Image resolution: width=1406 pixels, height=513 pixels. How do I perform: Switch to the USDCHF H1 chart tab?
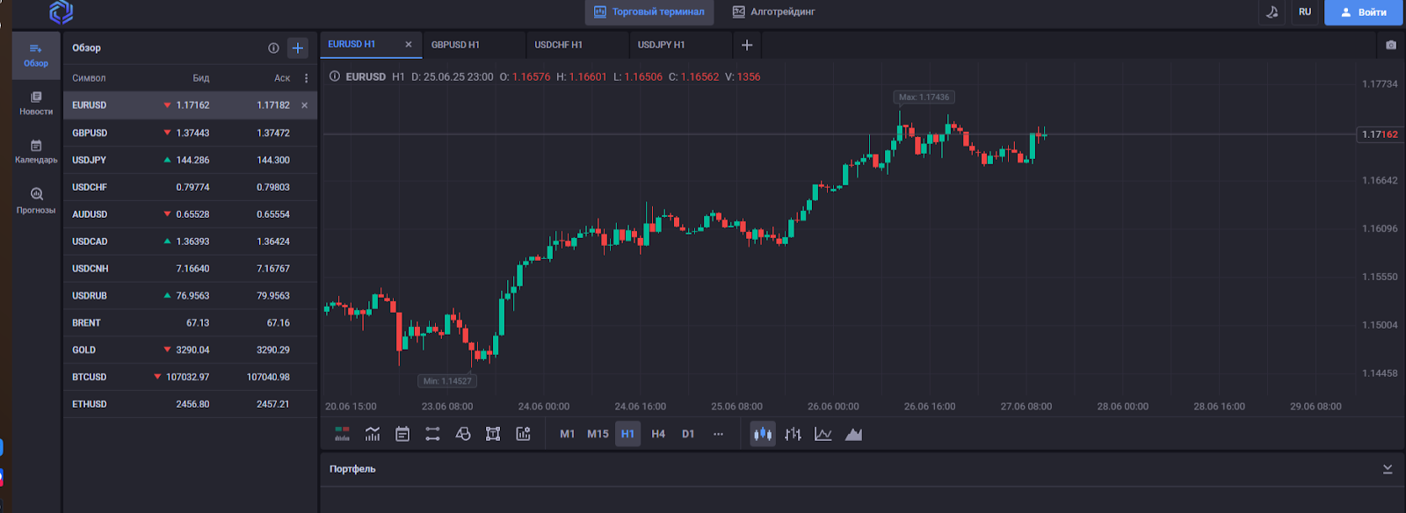577,45
